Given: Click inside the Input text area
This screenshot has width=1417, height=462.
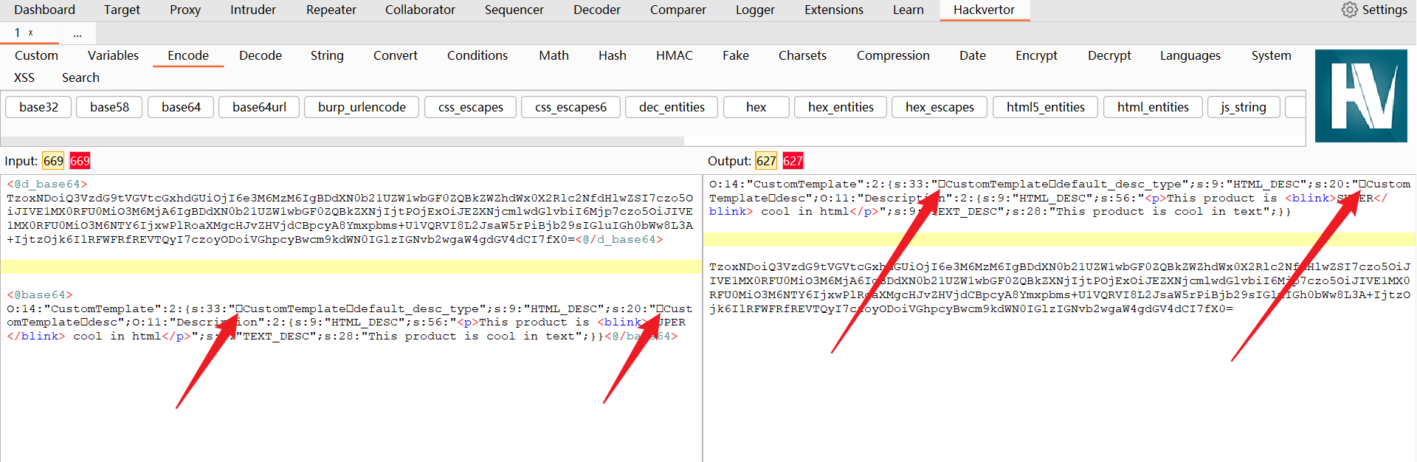Looking at the screenshot, I should [351, 318].
